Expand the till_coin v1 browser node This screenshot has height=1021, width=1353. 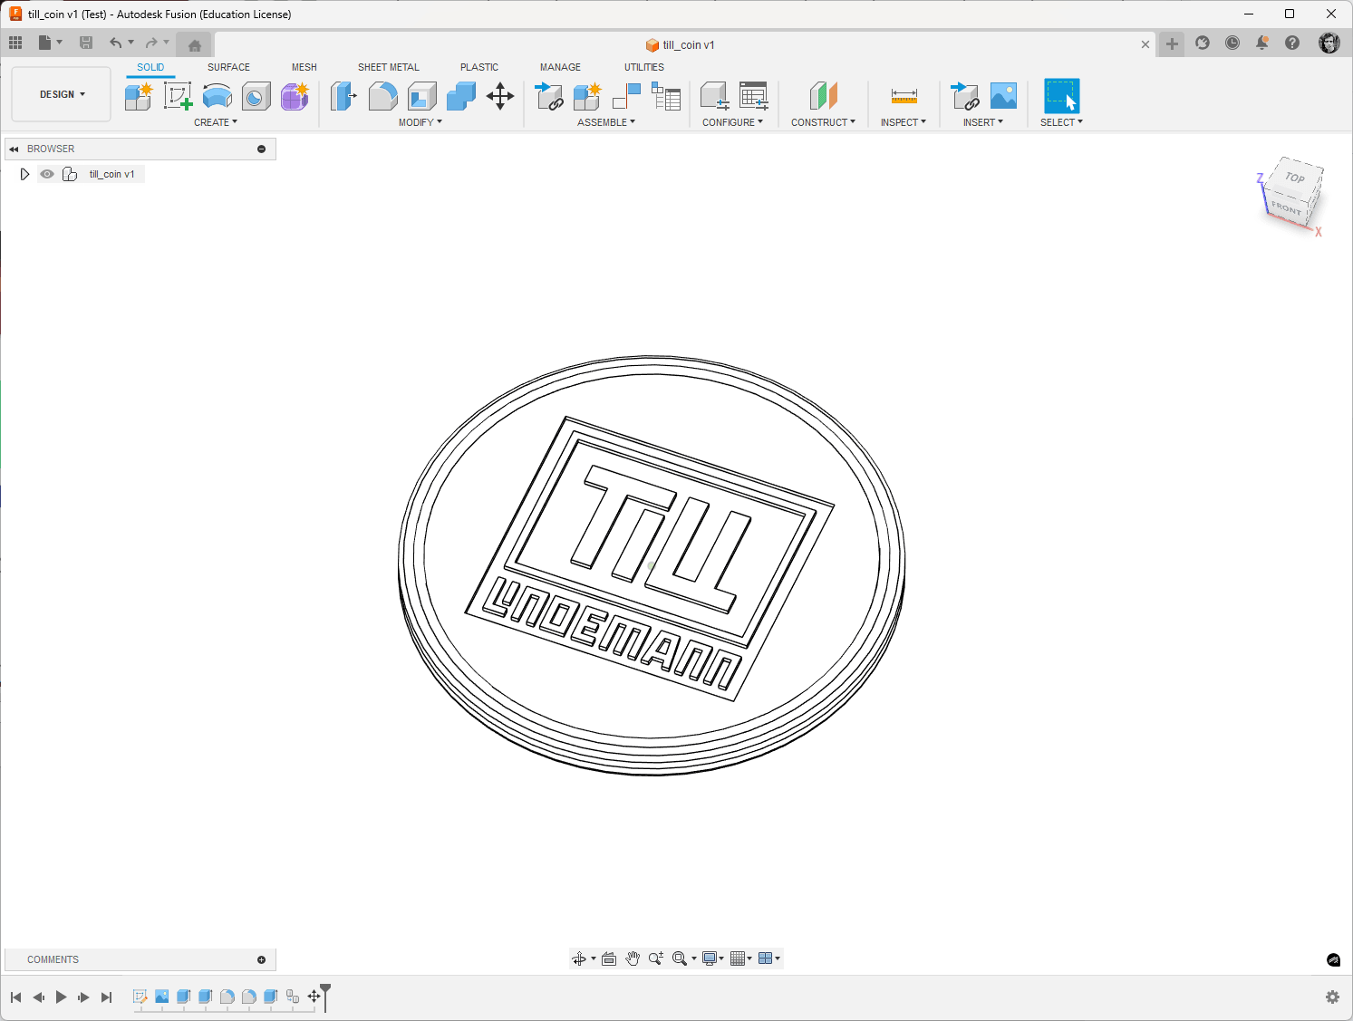[24, 174]
